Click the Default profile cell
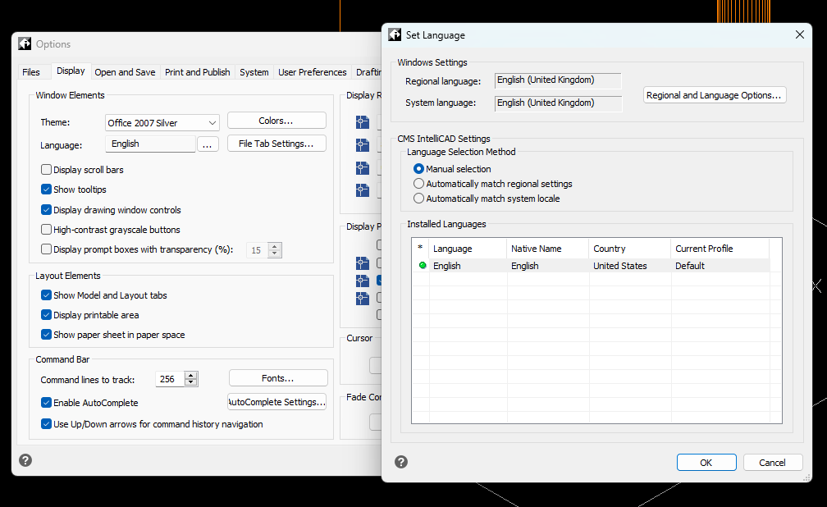The width and height of the screenshot is (827, 507). tap(720, 265)
